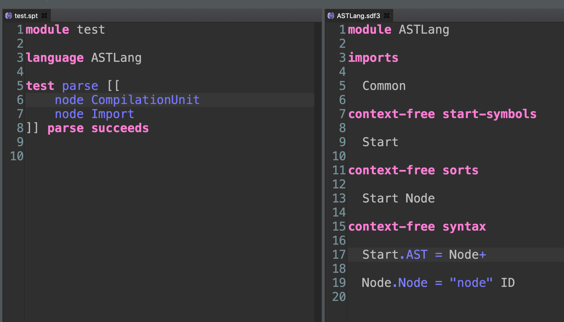
Task: Click line number 5 in test.spt gutter
Action: [20, 86]
